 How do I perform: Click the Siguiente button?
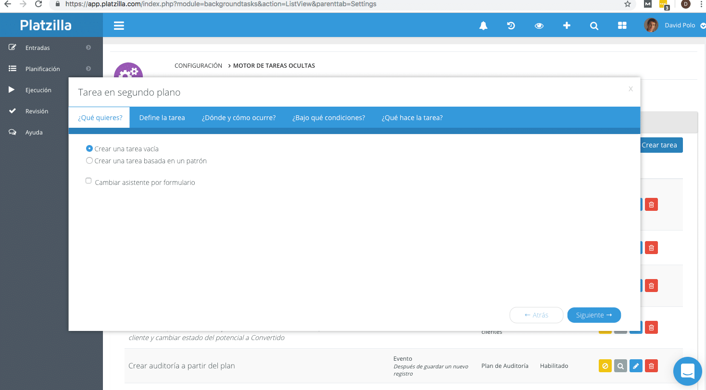[594, 315]
